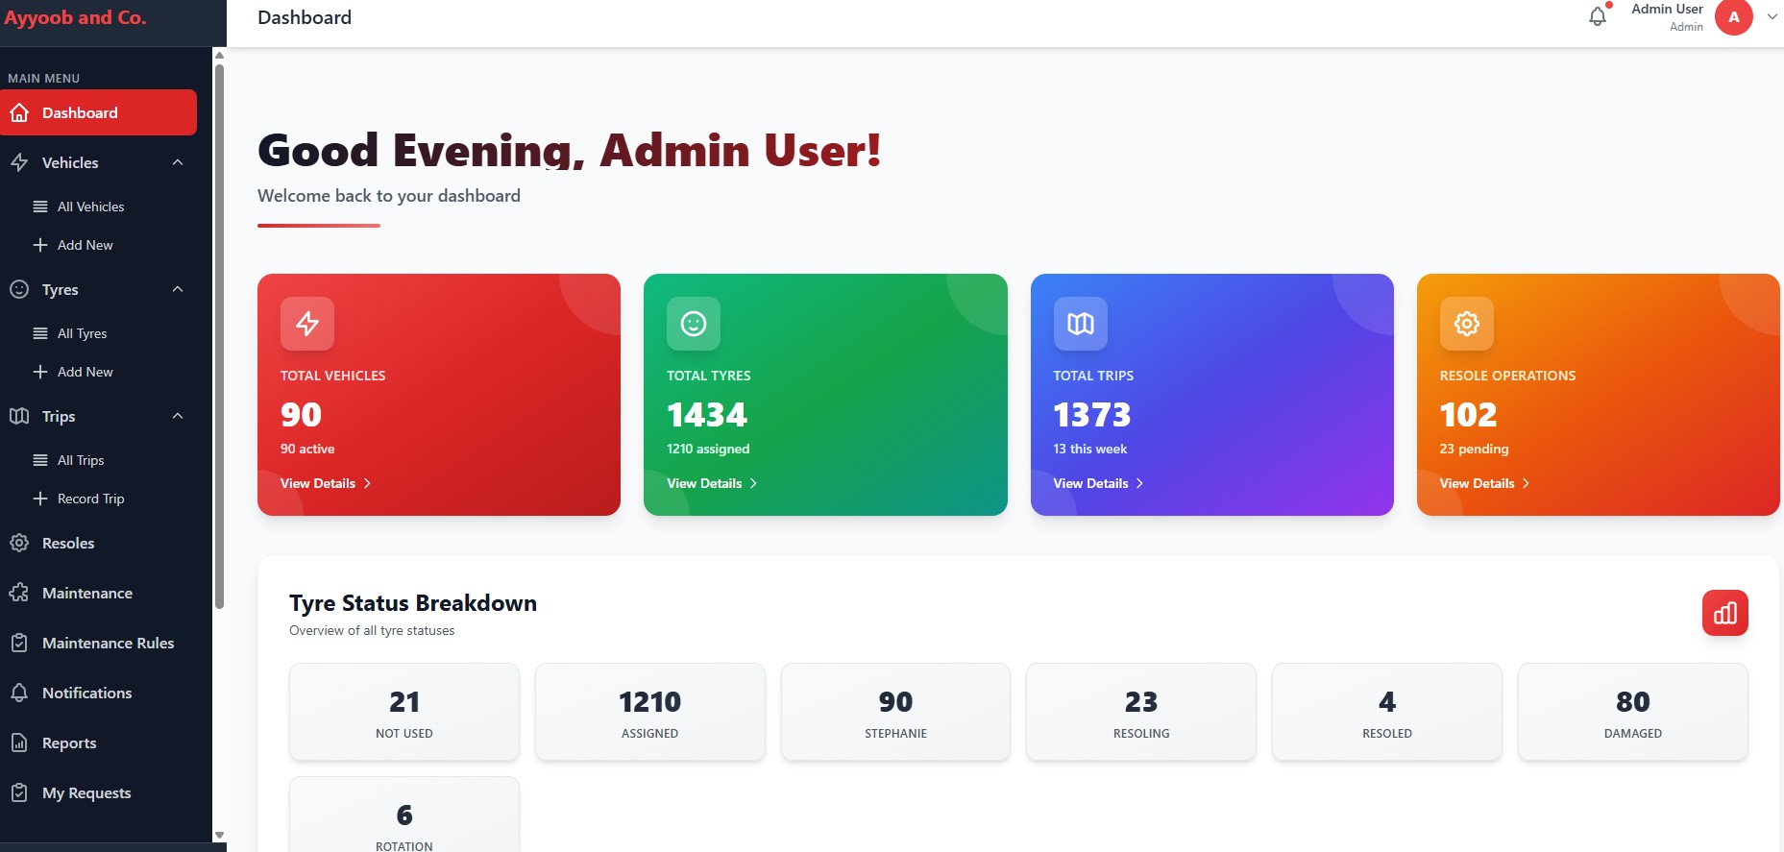View Details for Resole Operations
1784x852 pixels.
coord(1484,483)
